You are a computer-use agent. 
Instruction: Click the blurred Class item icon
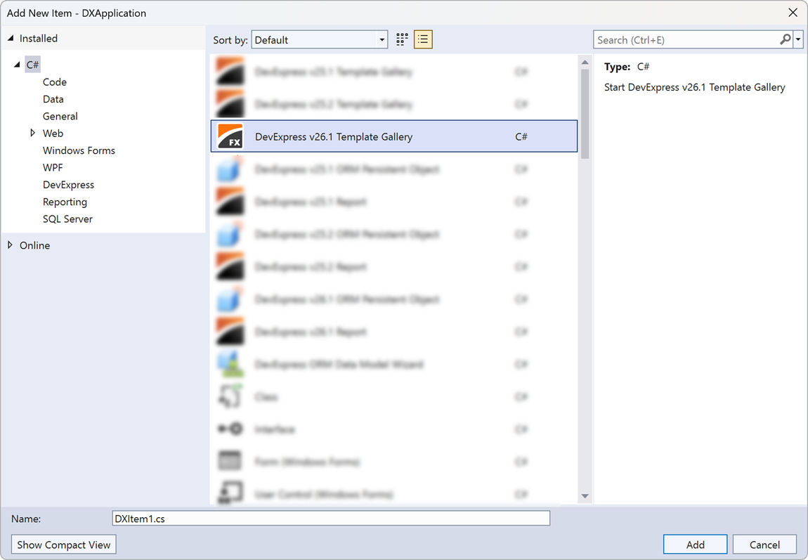coord(230,397)
